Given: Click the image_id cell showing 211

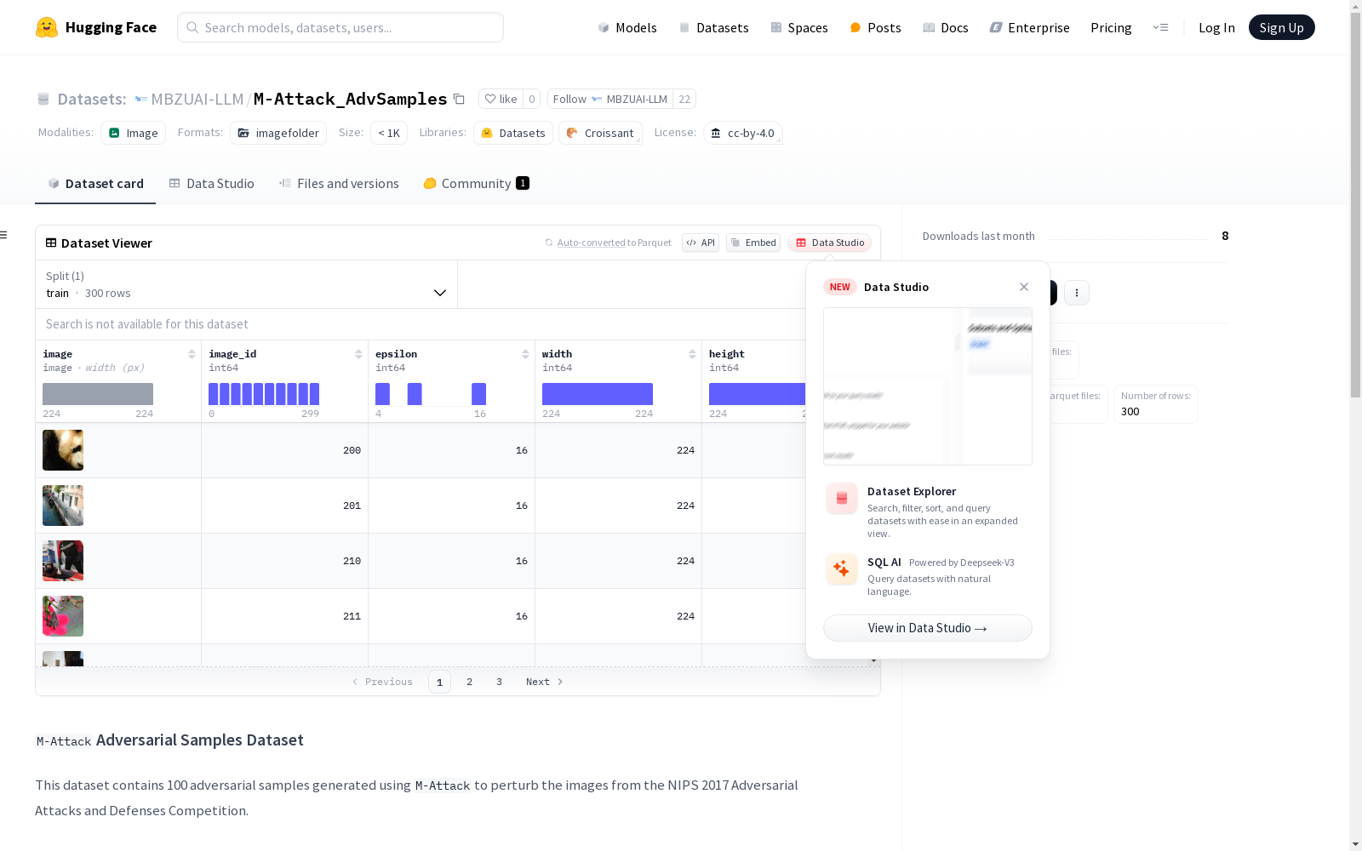Looking at the screenshot, I should 285,616.
